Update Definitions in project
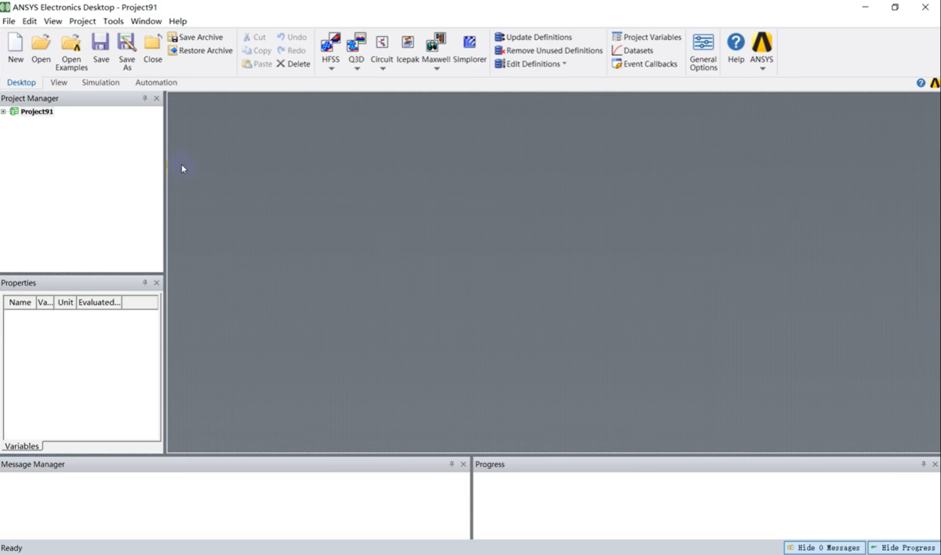Viewport: 941px width, 555px height. click(533, 37)
